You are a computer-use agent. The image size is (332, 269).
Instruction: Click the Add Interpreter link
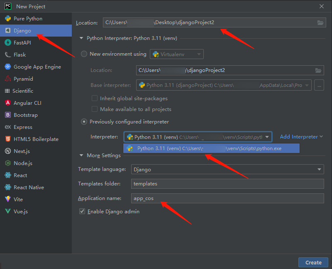(x=299, y=137)
